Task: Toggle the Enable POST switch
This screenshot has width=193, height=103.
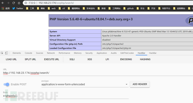Action: click(6, 84)
